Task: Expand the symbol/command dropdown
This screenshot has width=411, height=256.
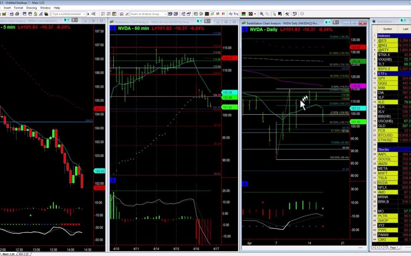Action: pyautogui.click(x=84, y=14)
